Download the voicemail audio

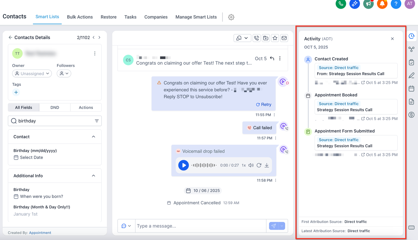[x=267, y=165]
